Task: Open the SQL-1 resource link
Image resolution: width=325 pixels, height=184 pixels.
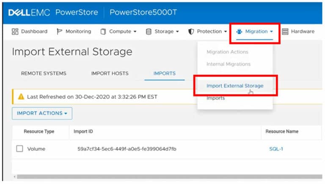Action: (276, 149)
